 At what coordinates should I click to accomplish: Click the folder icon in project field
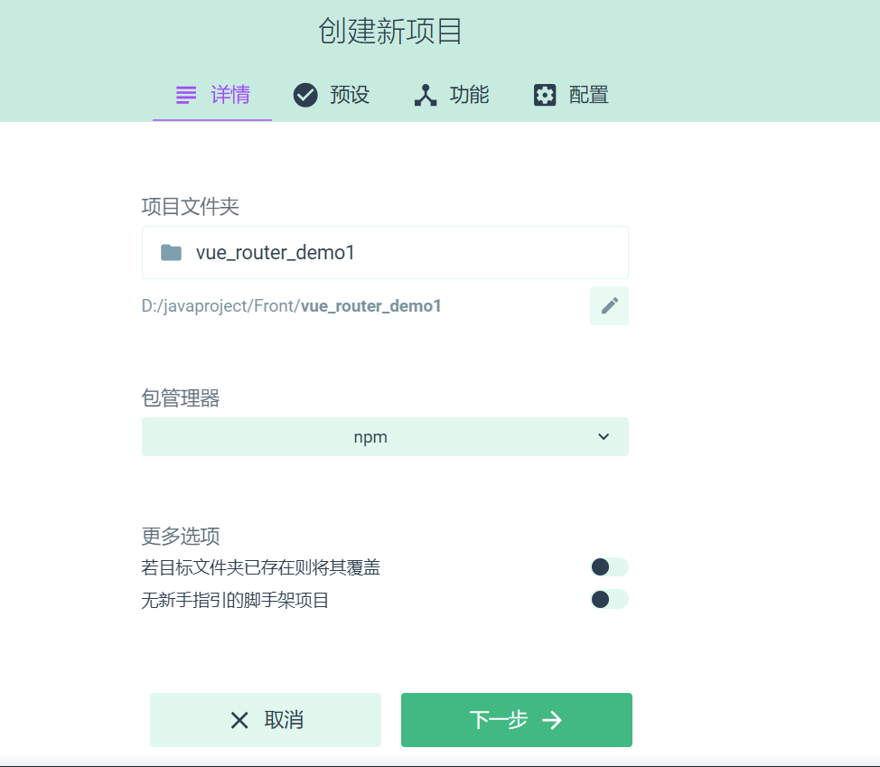(x=171, y=252)
